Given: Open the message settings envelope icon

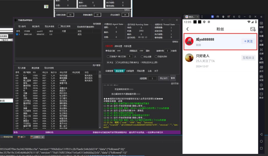Looking at the screenshot, I should coord(253,29).
